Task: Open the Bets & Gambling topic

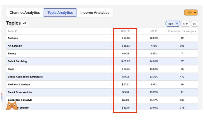Action: click(17, 61)
